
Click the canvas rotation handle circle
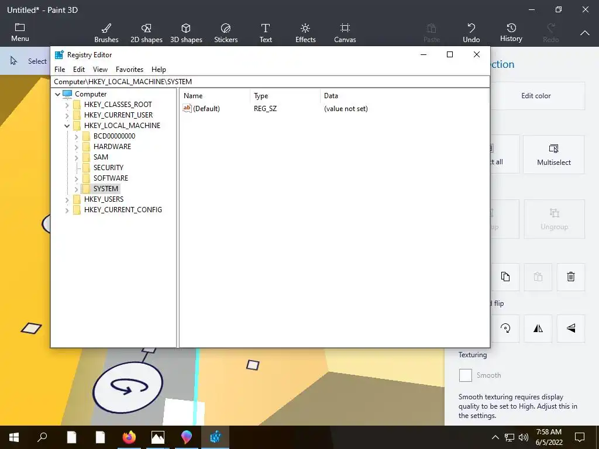[x=128, y=388]
